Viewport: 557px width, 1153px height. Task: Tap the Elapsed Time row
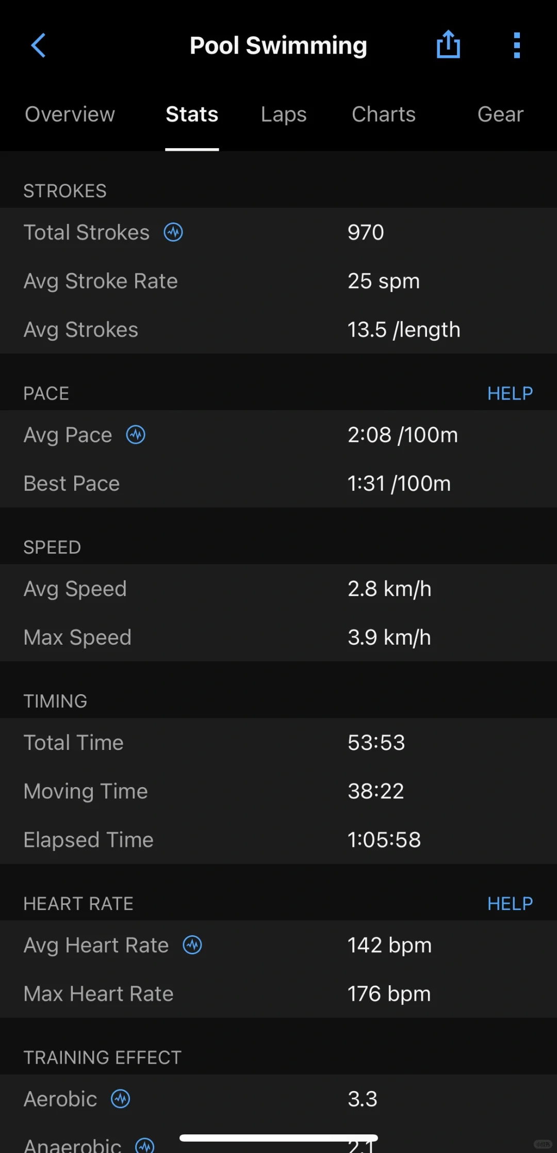tap(278, 840)
